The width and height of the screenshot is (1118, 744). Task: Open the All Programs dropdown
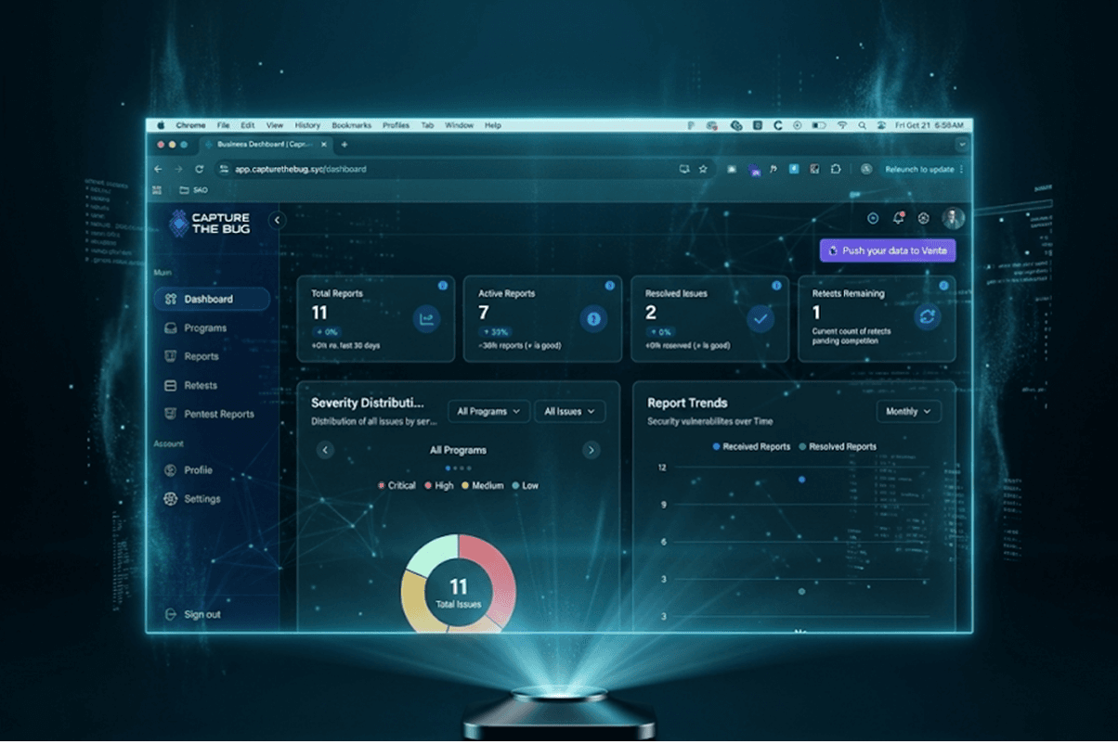tap(489, 411)
